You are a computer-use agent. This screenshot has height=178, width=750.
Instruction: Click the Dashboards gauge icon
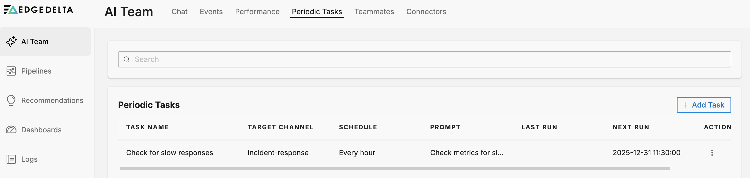click(x=11, y=130)
